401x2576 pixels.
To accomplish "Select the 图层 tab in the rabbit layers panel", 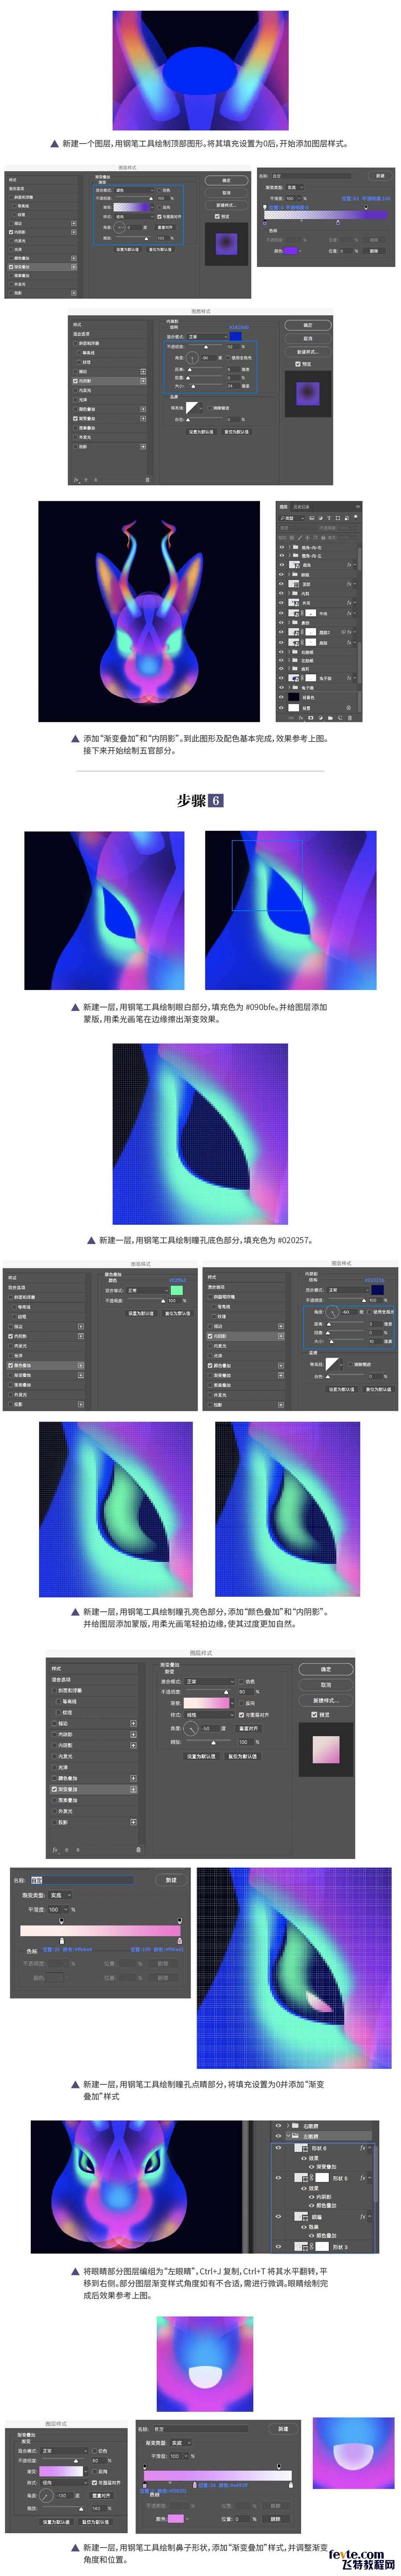I will pos(283,507).
